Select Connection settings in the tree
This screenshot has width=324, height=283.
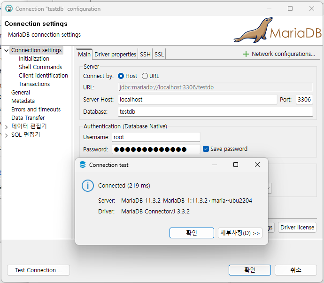click(x=36, y=50)
